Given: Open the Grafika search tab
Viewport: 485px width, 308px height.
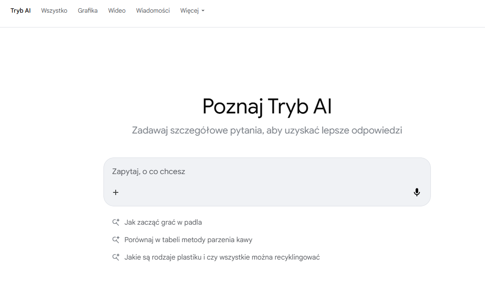Looking at the screenshot, I should 88,10.
